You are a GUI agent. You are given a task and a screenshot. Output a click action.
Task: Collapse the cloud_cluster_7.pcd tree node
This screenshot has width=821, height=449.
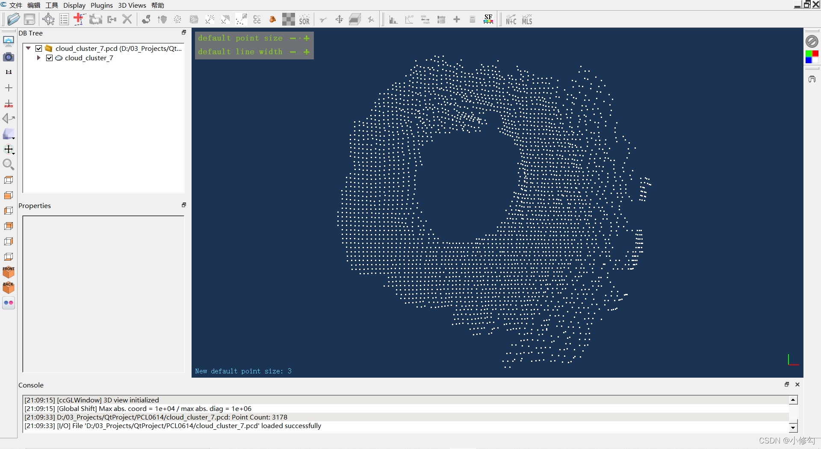(x=28, y=48)
